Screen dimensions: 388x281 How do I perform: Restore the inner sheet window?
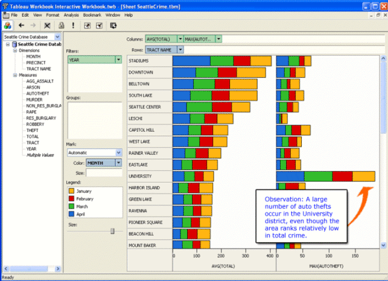[x=378, y=15]
